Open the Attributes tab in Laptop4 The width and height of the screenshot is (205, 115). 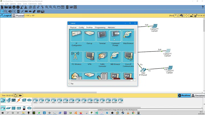click(111, 27)
